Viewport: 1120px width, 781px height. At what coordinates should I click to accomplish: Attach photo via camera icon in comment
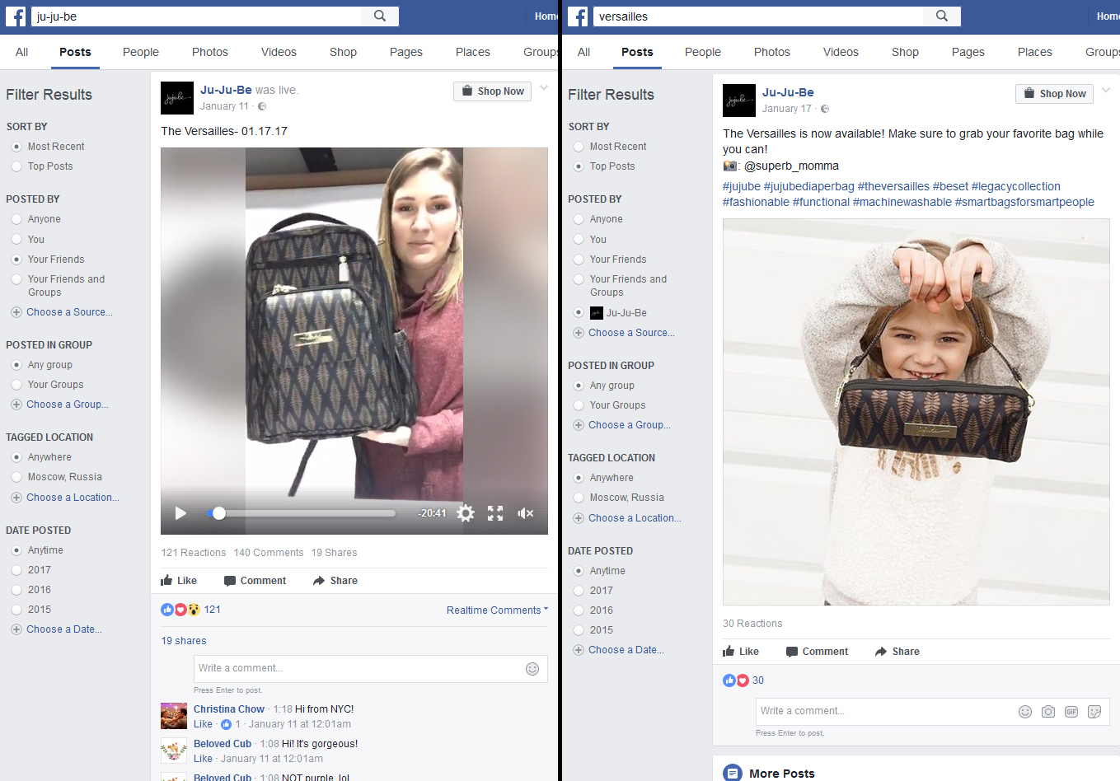[1048, 712]
